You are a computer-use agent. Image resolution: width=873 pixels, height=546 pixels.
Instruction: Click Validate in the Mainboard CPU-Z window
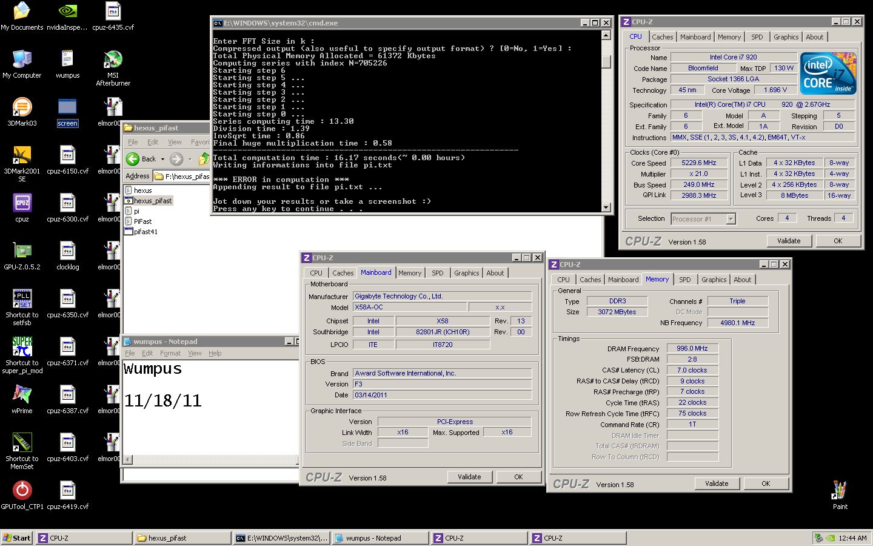point(469,477)
